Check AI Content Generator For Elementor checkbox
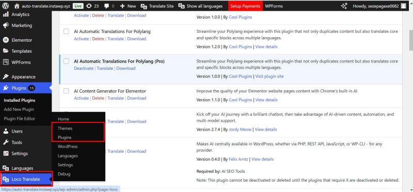 [66, 91]
